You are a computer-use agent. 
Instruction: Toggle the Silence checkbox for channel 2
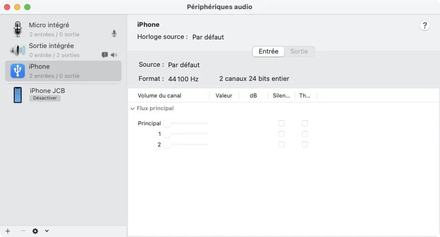(282, 145)
